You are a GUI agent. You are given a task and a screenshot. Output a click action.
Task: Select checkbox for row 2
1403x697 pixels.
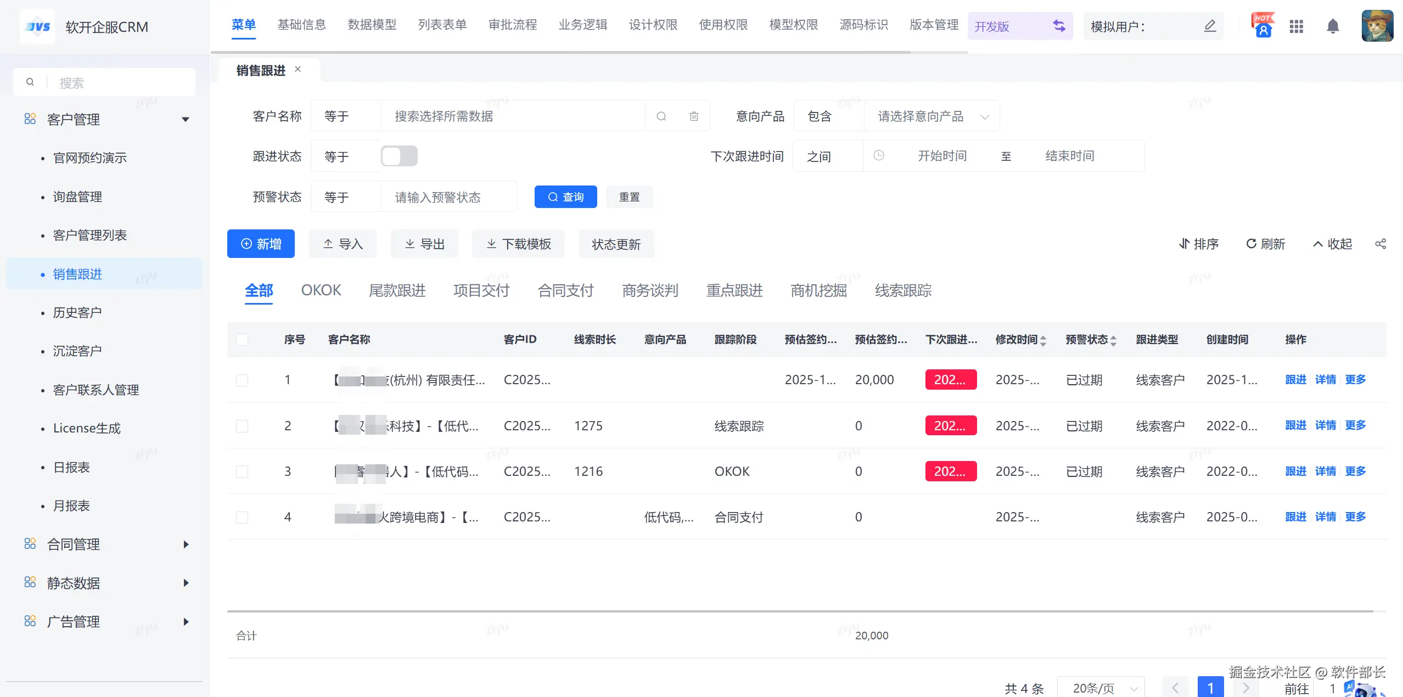click(x=242, y=426)
